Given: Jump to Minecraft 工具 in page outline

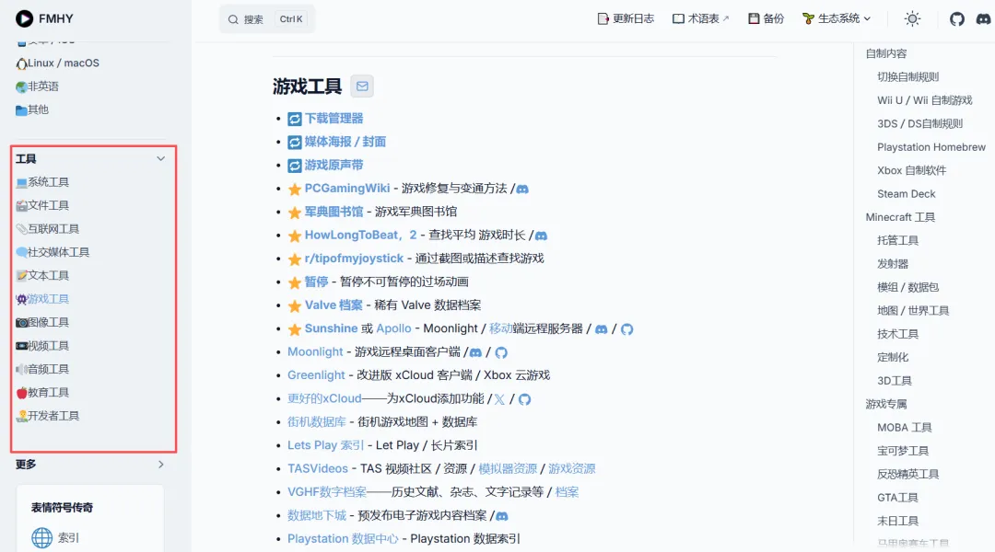Looking at the screenshot, I should point(900,217).
